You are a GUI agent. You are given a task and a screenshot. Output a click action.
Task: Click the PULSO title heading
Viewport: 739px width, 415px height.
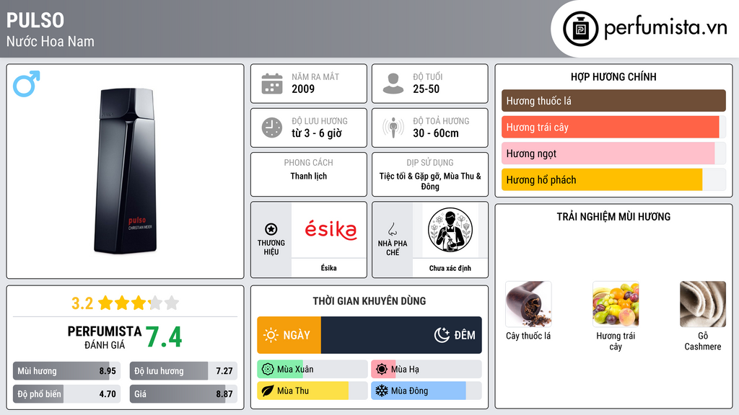click(x=35, y=20)
